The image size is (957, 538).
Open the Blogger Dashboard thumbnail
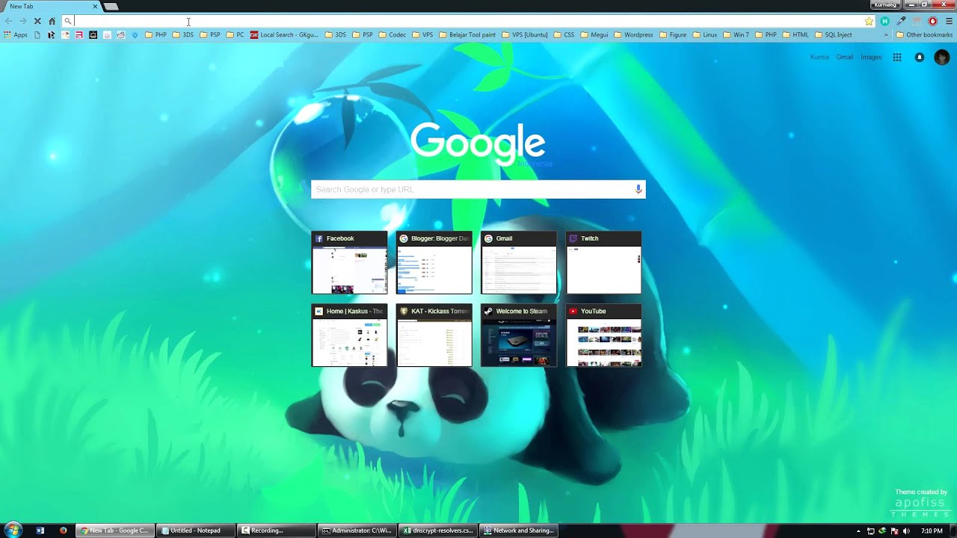(x=434, y=262)
